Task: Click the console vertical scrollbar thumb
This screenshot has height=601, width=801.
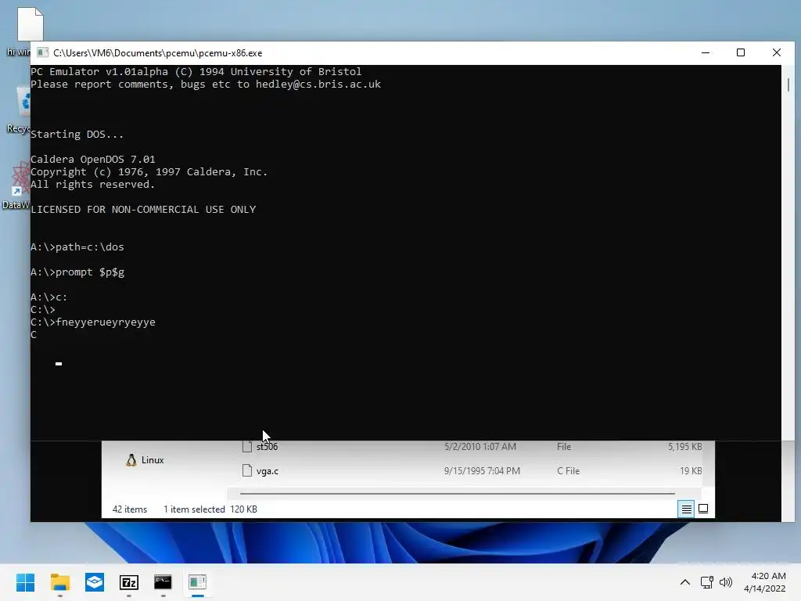Action: click(x=788, y=85)
